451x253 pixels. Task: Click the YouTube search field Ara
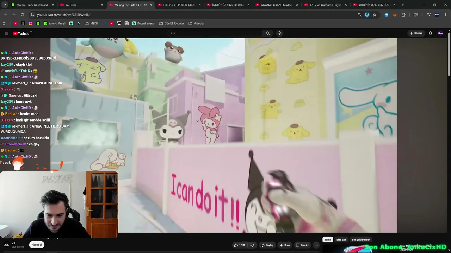[x=215, y=33]
